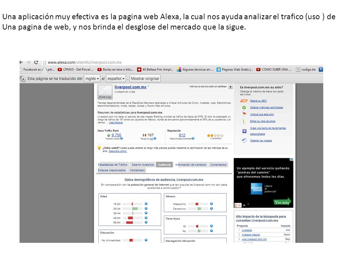Click Crear una barra de herramientas link
The width and height of the screenshot is (341, 256).
(x=268, y=131)
